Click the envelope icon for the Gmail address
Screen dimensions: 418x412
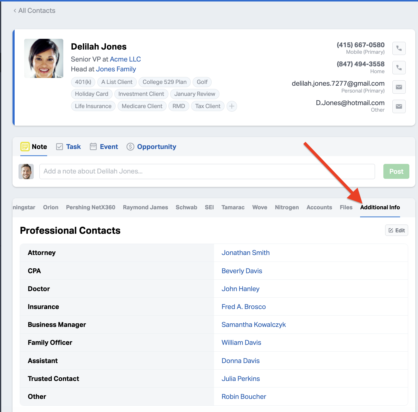pos(399,87)
